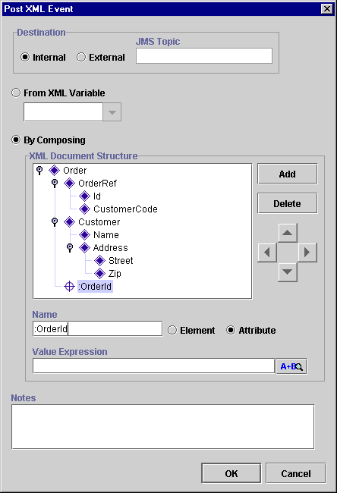
Task: Click into the Value Expression field
Action: [x=153, y=366]
